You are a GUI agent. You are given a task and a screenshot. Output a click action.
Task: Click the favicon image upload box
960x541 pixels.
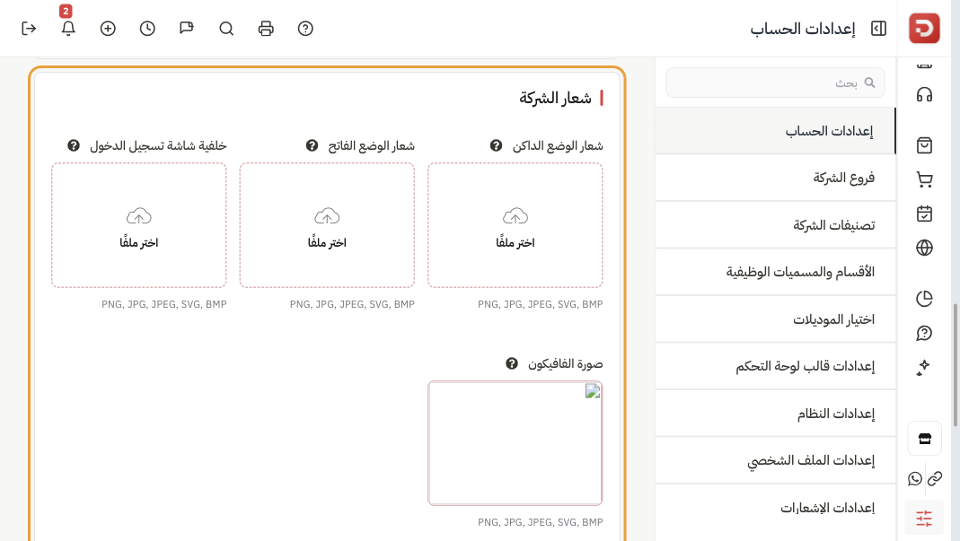click(x=515, y=443)
